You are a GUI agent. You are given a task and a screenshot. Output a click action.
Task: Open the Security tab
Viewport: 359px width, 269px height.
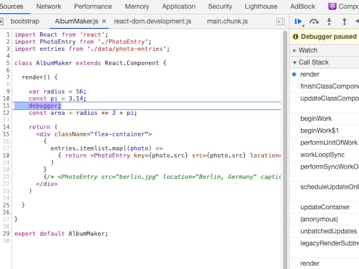[220, 7]
